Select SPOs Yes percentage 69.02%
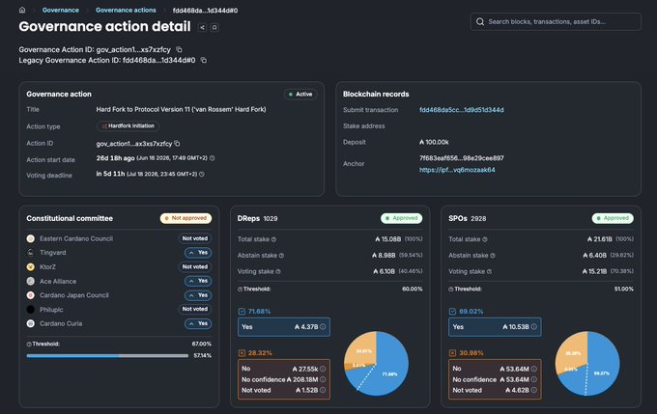The width and height of the screenshot is (657, 414). point(471,312)
